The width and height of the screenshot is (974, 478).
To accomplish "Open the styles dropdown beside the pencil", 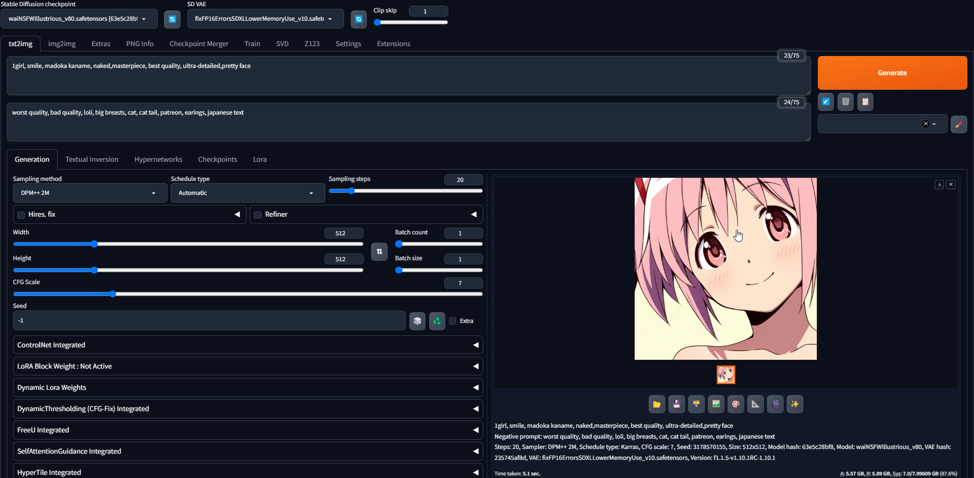I will point(882,124).
